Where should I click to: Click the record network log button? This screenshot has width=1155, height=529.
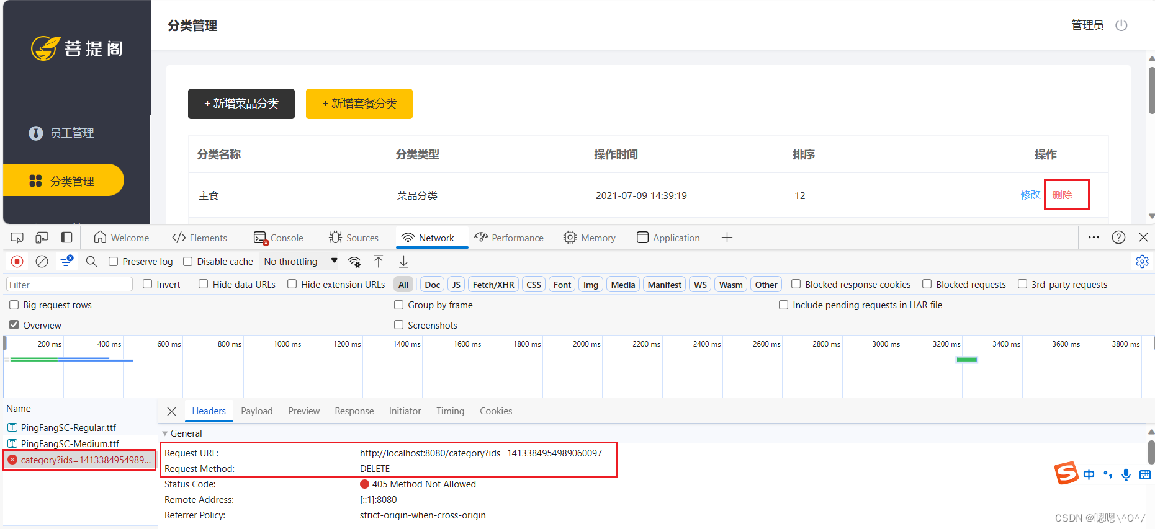pos(17,262)
